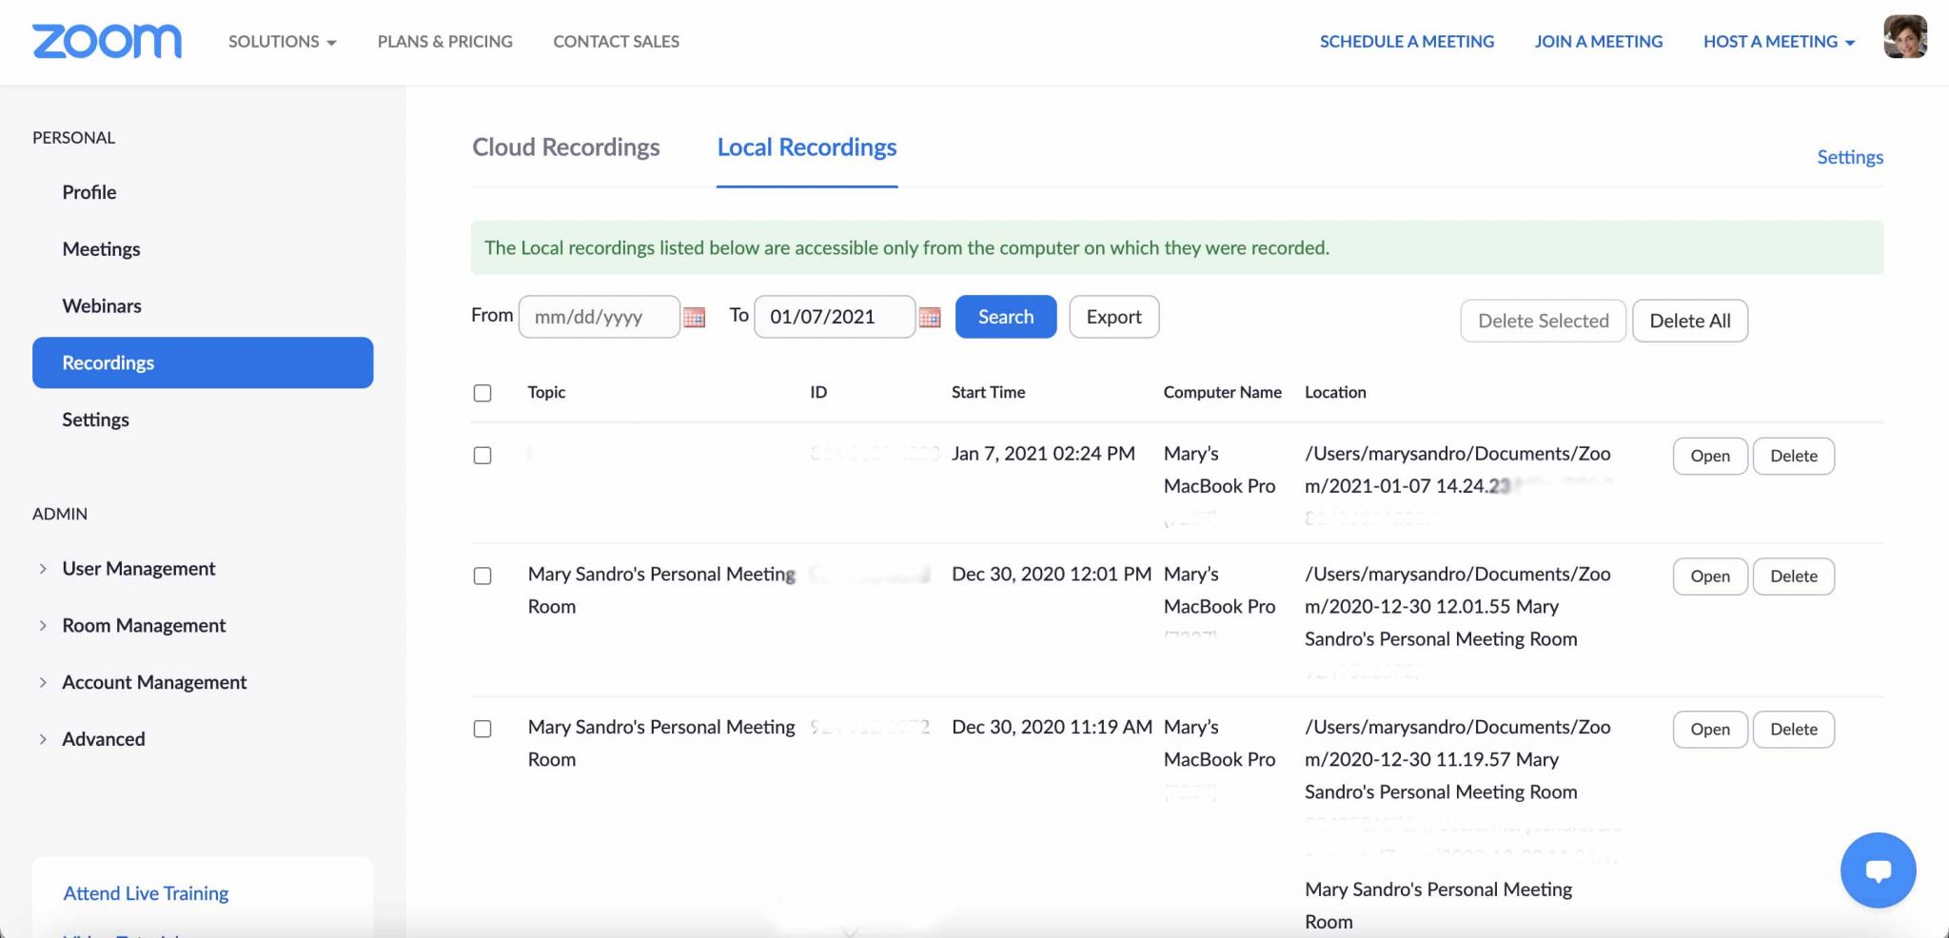The width and height of the screenshot is (1949, 938).
Task: Click the Zoom logo
Action: pos(107,41)
